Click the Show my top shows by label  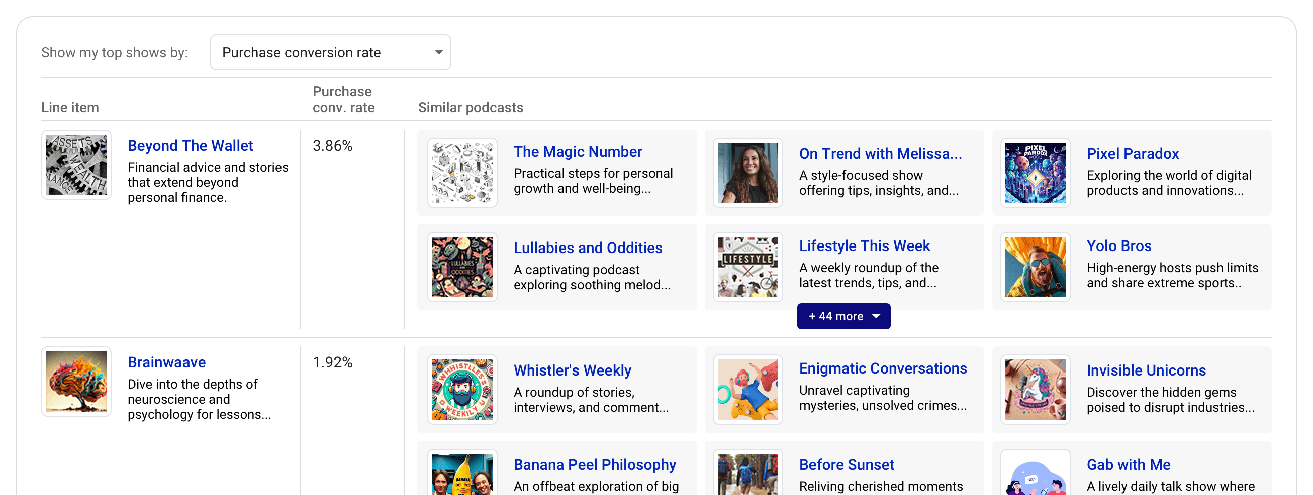[x=115, y=52]
